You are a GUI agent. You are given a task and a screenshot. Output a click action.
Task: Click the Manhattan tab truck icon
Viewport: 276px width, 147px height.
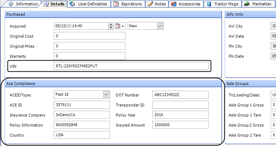pos(247,4)
